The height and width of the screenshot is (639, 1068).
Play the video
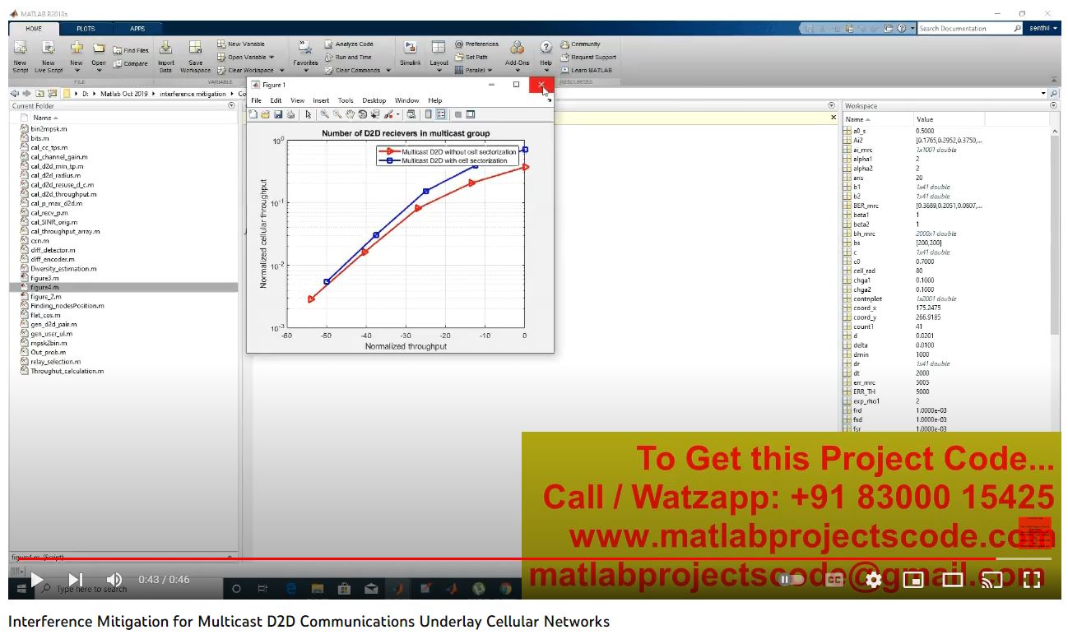pos(36,580)
